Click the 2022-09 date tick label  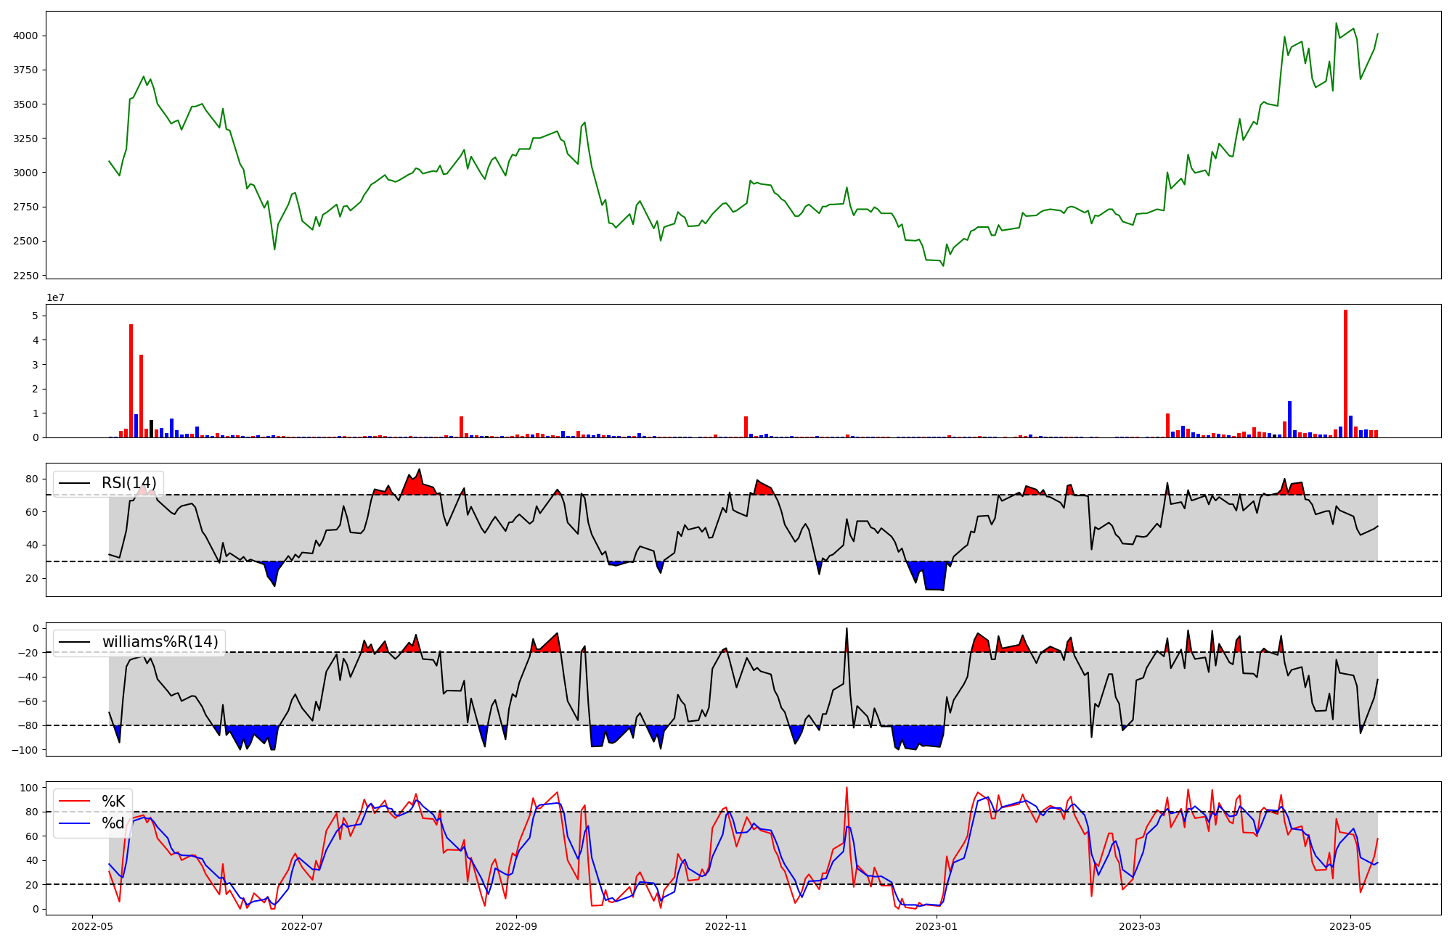coord(516,926)
